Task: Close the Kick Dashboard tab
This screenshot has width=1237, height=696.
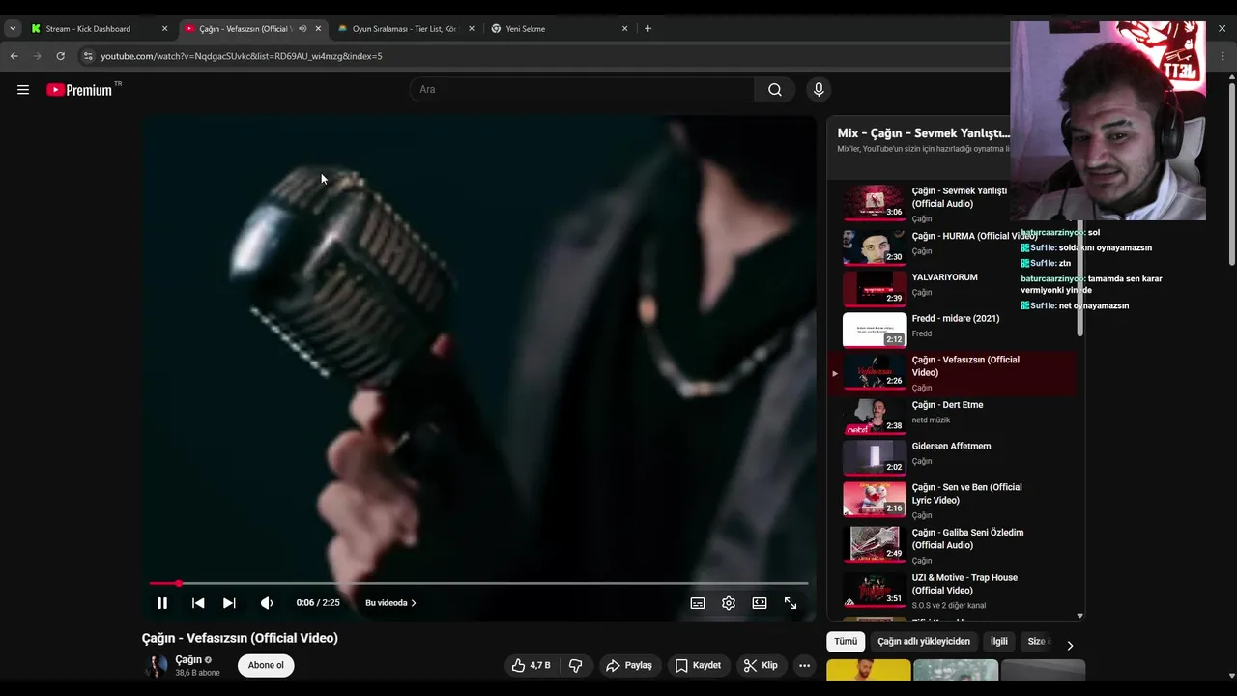Action: [x=164, y=29]
